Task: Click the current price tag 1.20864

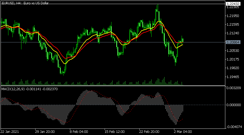Action: click(x=233, y=42)
